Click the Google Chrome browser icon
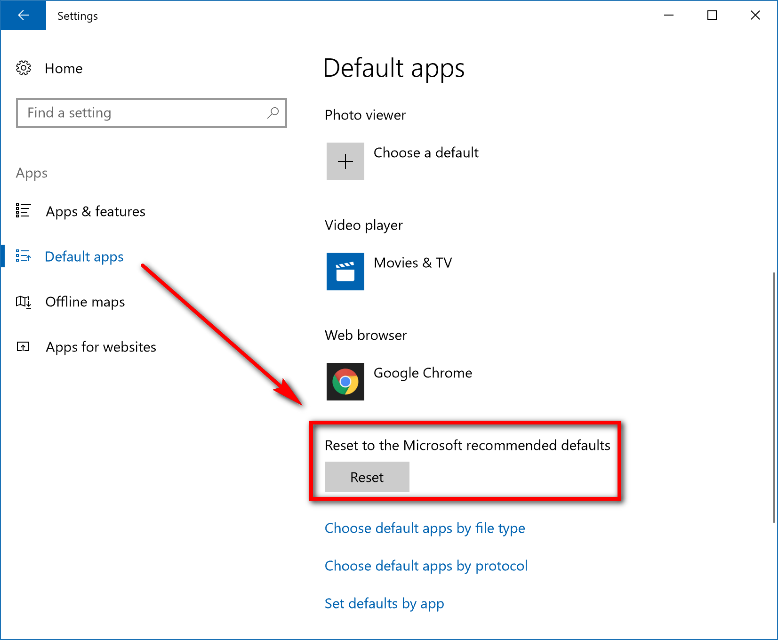 point(345,382)
